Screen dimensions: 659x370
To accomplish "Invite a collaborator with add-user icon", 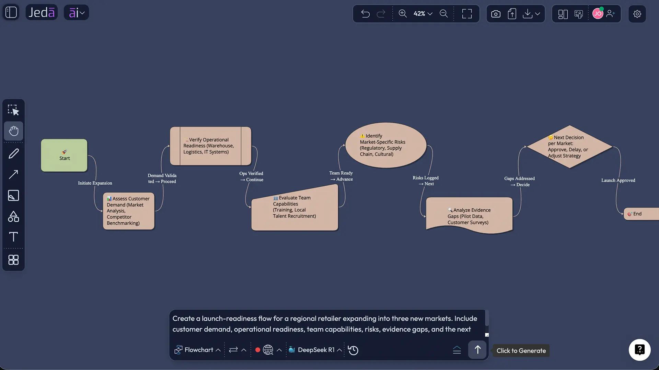I will point(611,14).
